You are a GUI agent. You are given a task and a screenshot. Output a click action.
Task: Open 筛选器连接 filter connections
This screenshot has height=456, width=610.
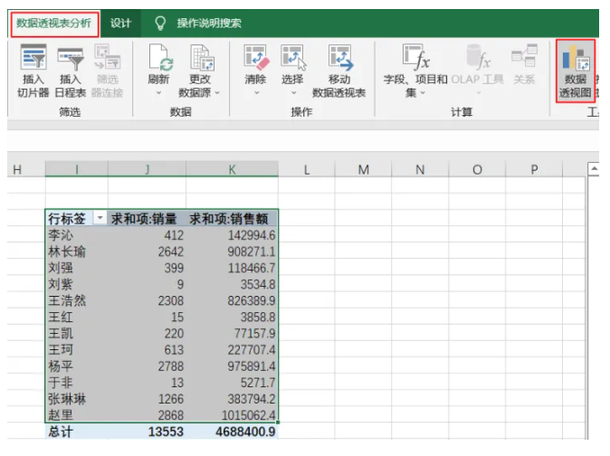coord(108,71)
